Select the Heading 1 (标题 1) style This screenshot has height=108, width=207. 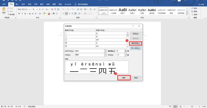pyautogui.click(x=123, y=11)
